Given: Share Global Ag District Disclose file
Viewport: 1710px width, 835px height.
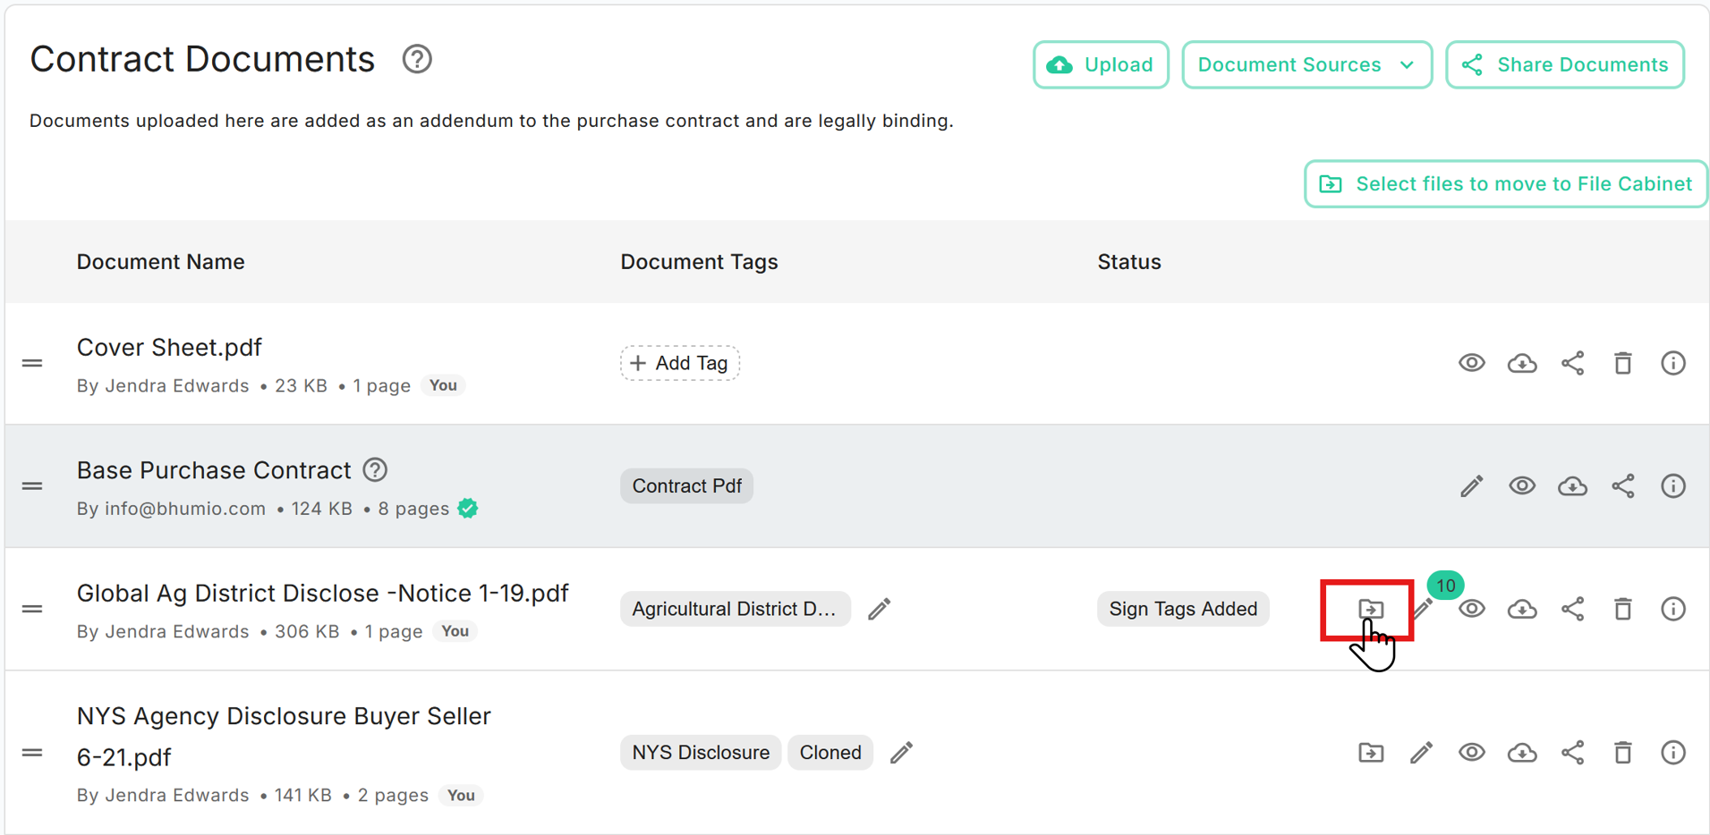Looking at the screenshot, I should tap(1573, 609).
